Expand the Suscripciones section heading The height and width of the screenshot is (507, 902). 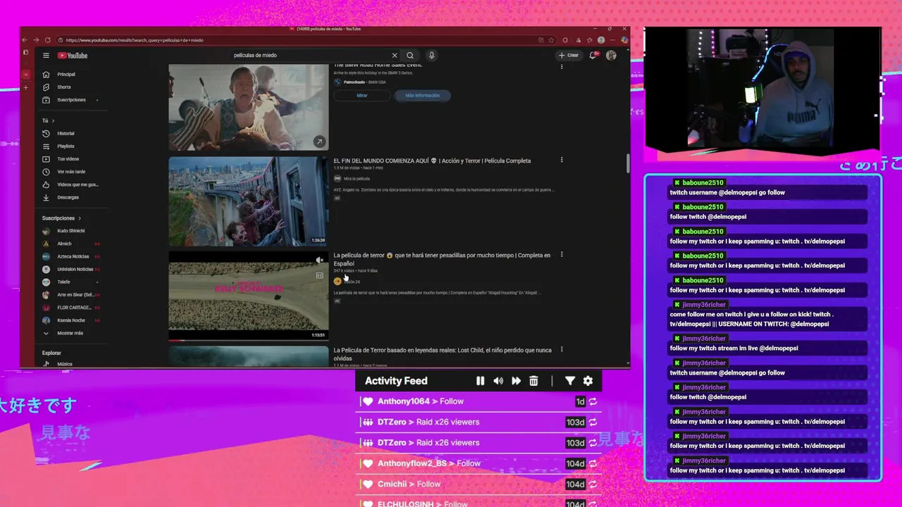(x=61, y=218)
